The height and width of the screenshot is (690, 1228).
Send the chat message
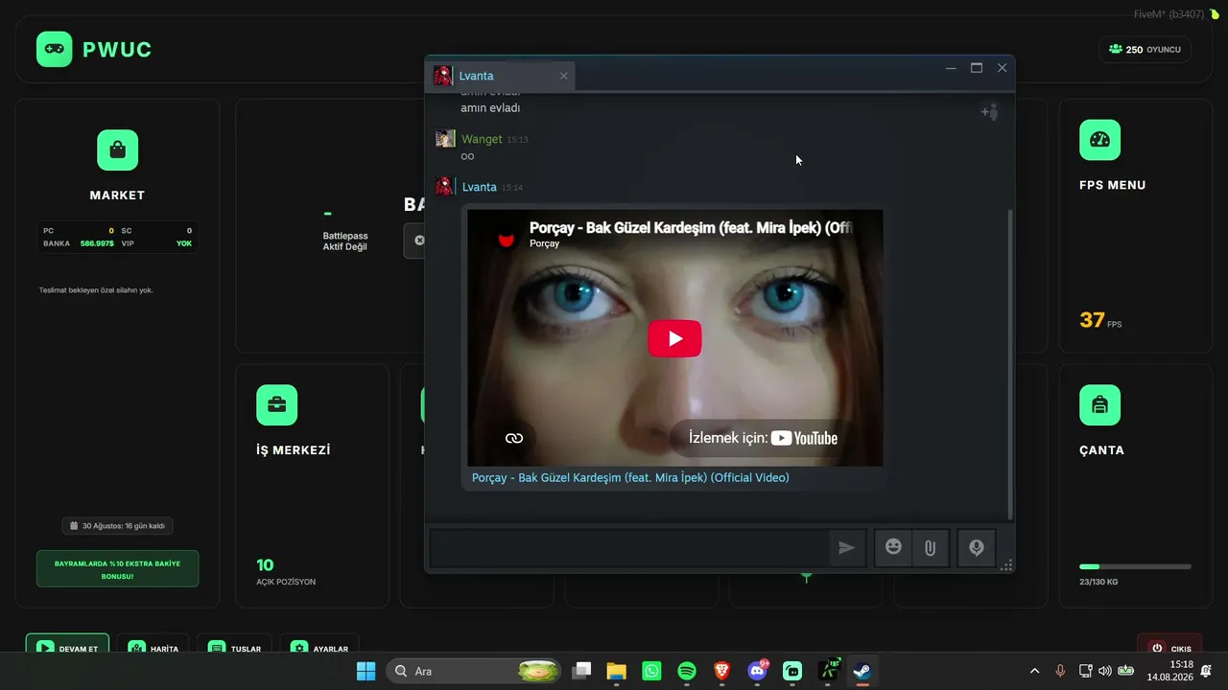click(846, 547)
